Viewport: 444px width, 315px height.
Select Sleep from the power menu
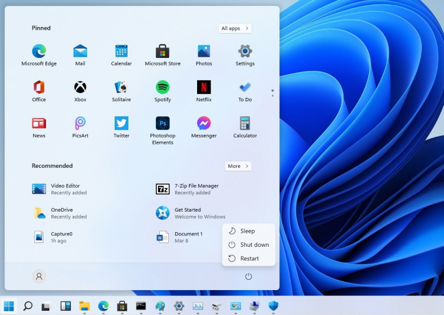coord(247,231)
